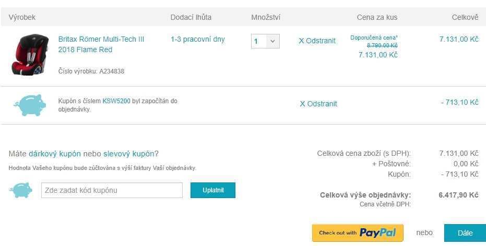Click the + Poštovné label

click(392, 164)
